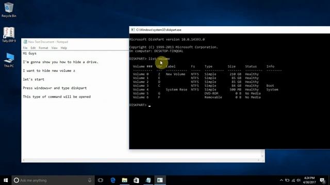Click the "hide a drive" sentence in Notepad
Image resolution: width=330 pixels, height=185 pixels.
click(x=60, y=62)
